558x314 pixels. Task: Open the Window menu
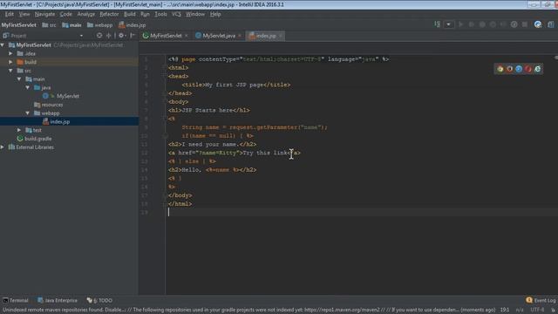point(195,14)
